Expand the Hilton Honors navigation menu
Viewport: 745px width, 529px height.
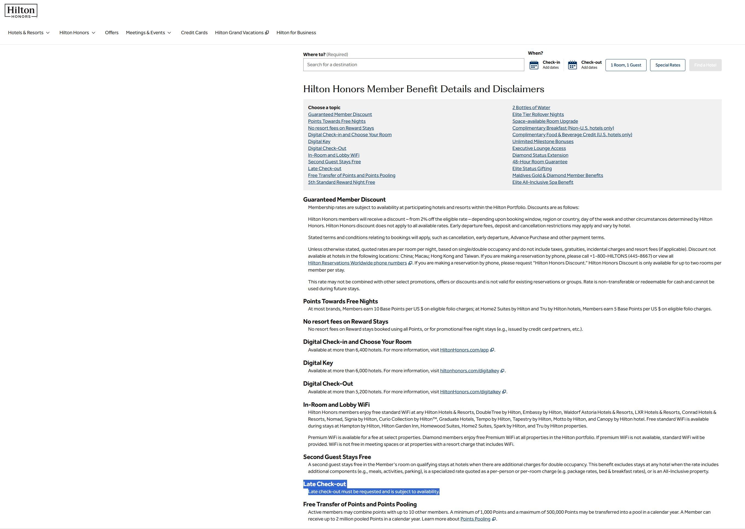77,33
